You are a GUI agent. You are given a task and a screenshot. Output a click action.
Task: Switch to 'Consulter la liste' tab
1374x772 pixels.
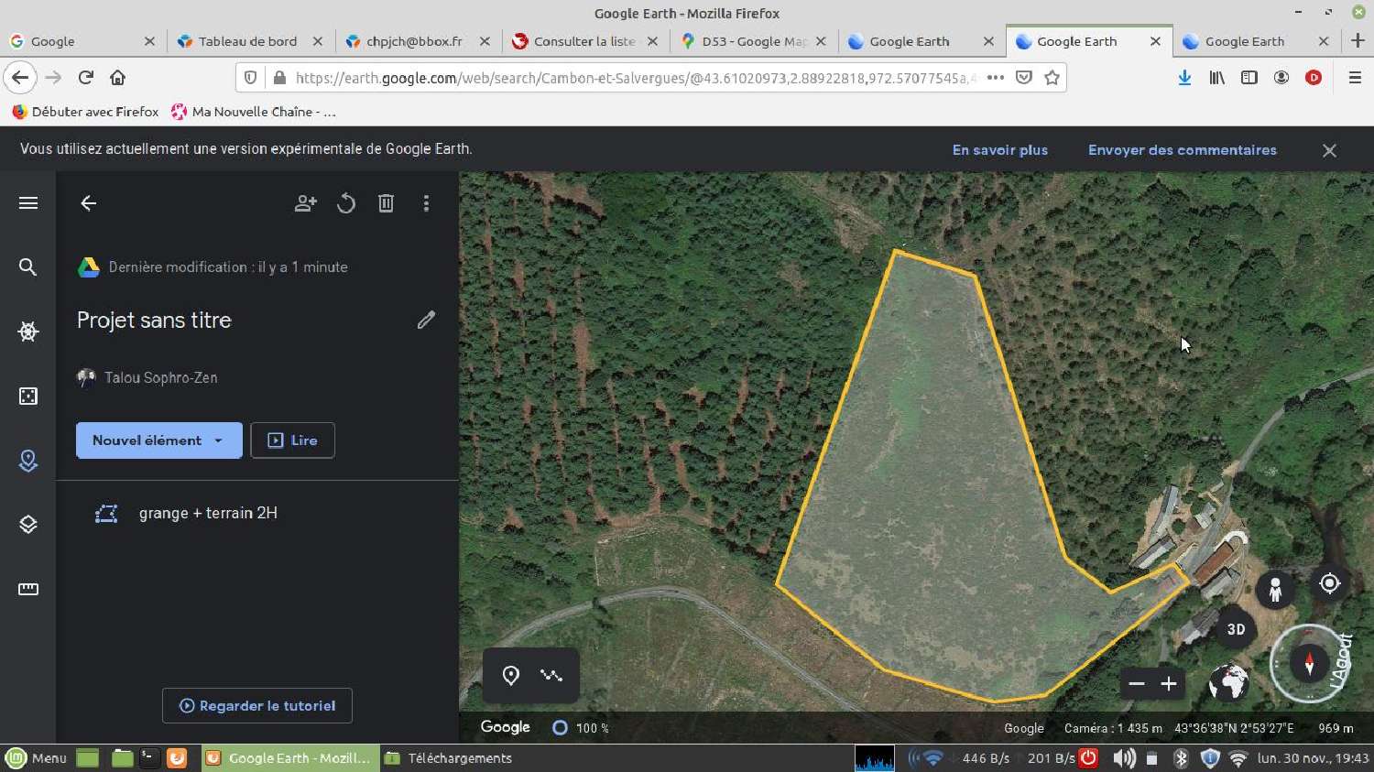584,41
